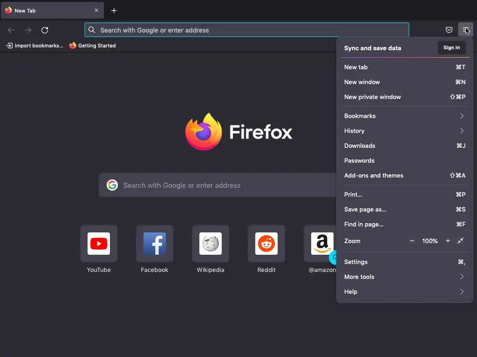Viewport: 477px width, 357px height.
Task: Select New window menu item
Action: [x=405, y=82]
